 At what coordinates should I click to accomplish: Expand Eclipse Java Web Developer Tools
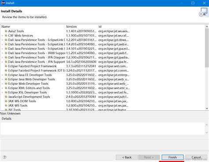point(2,79)
